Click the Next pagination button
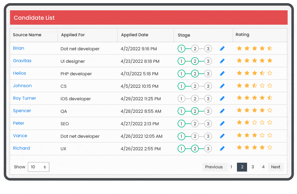Screen dimensions: 297x194 point(275,167)
